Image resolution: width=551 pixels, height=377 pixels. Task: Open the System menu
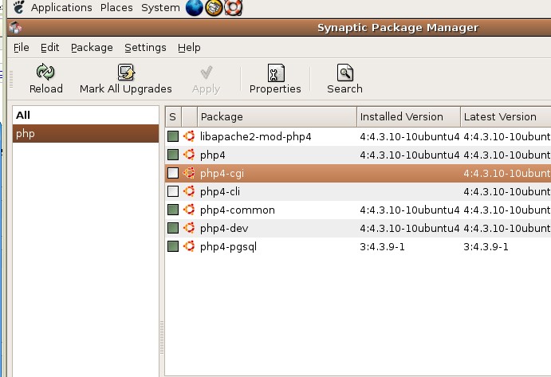pos(160,7)
